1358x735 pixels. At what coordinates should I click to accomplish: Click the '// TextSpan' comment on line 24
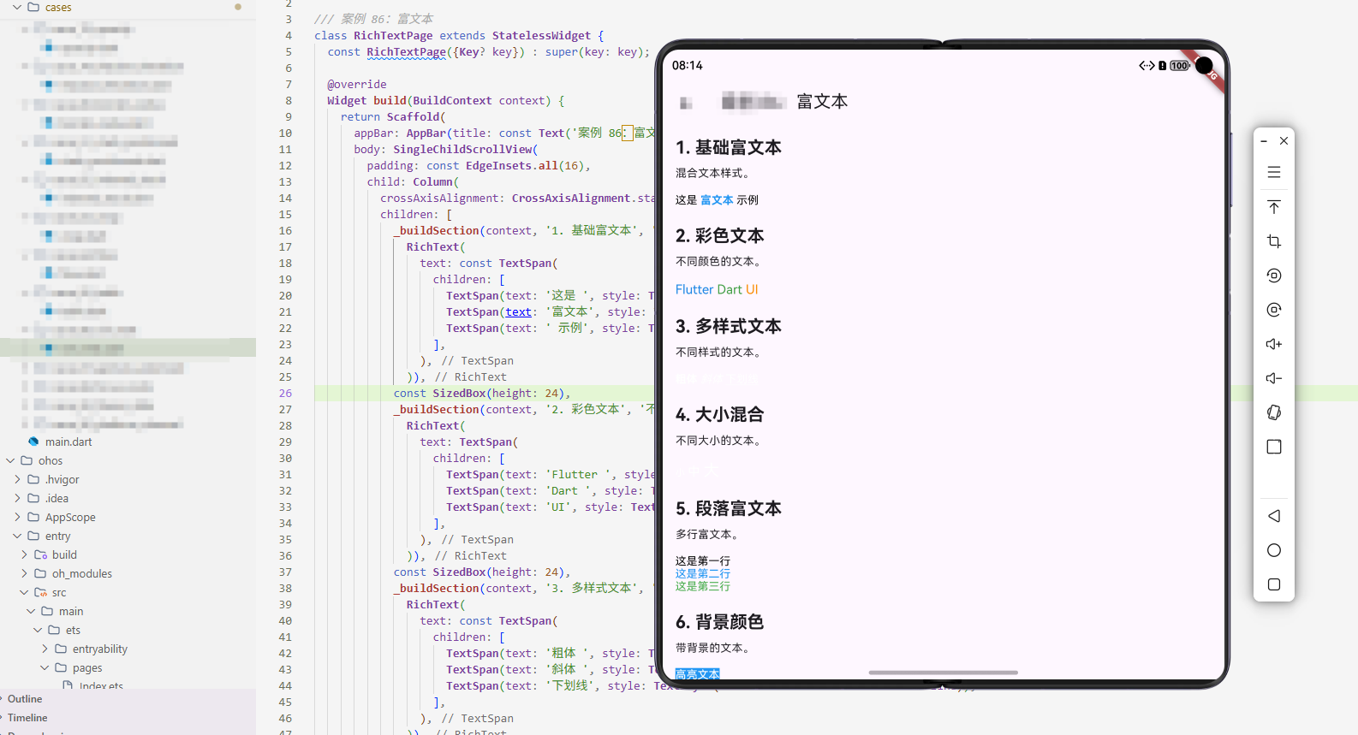pyautogui.click(x=478, y=361)
